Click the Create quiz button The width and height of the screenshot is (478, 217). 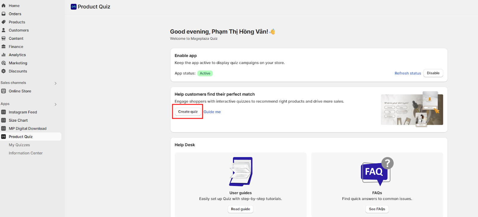(188, 112)
